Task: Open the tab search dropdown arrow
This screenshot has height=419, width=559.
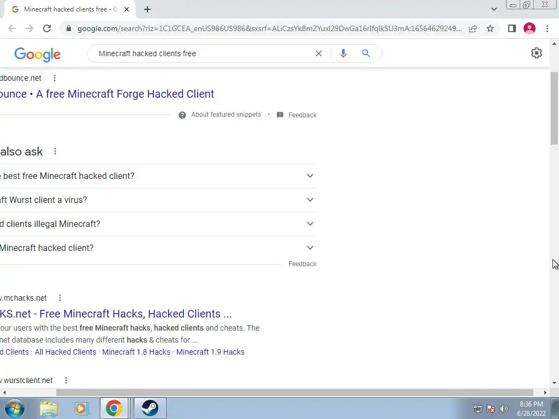Action: pos(493,9)
